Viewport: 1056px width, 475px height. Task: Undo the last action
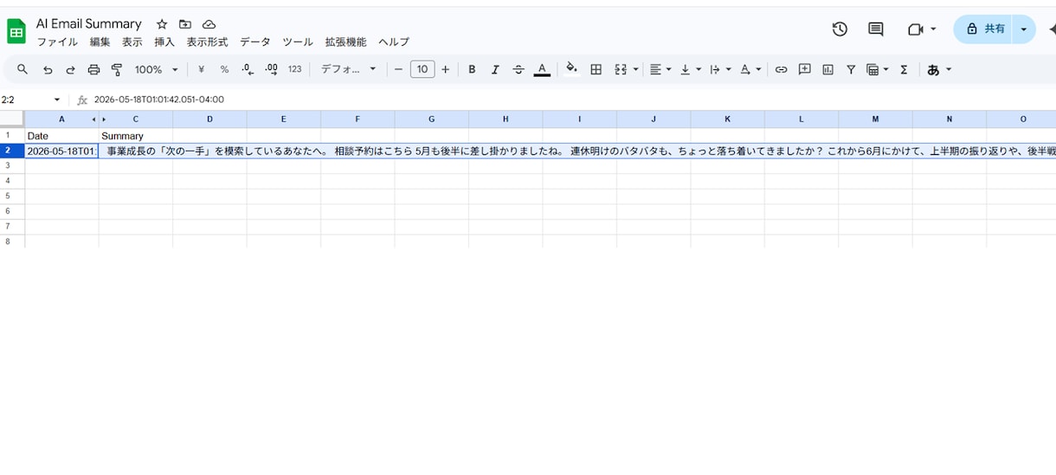[48, 69]
